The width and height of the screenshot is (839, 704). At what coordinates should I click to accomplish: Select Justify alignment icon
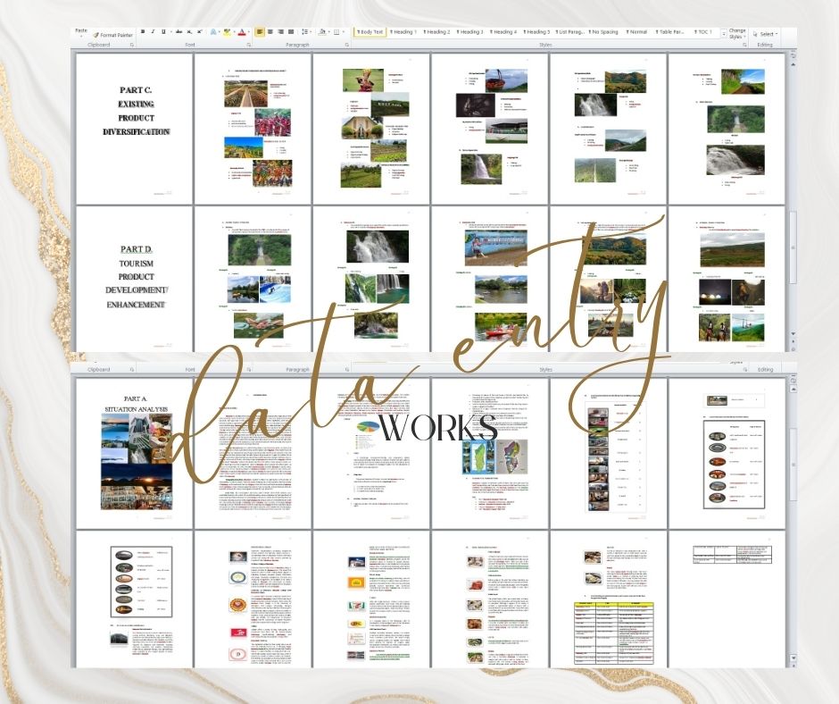click(x=291, y=31)
